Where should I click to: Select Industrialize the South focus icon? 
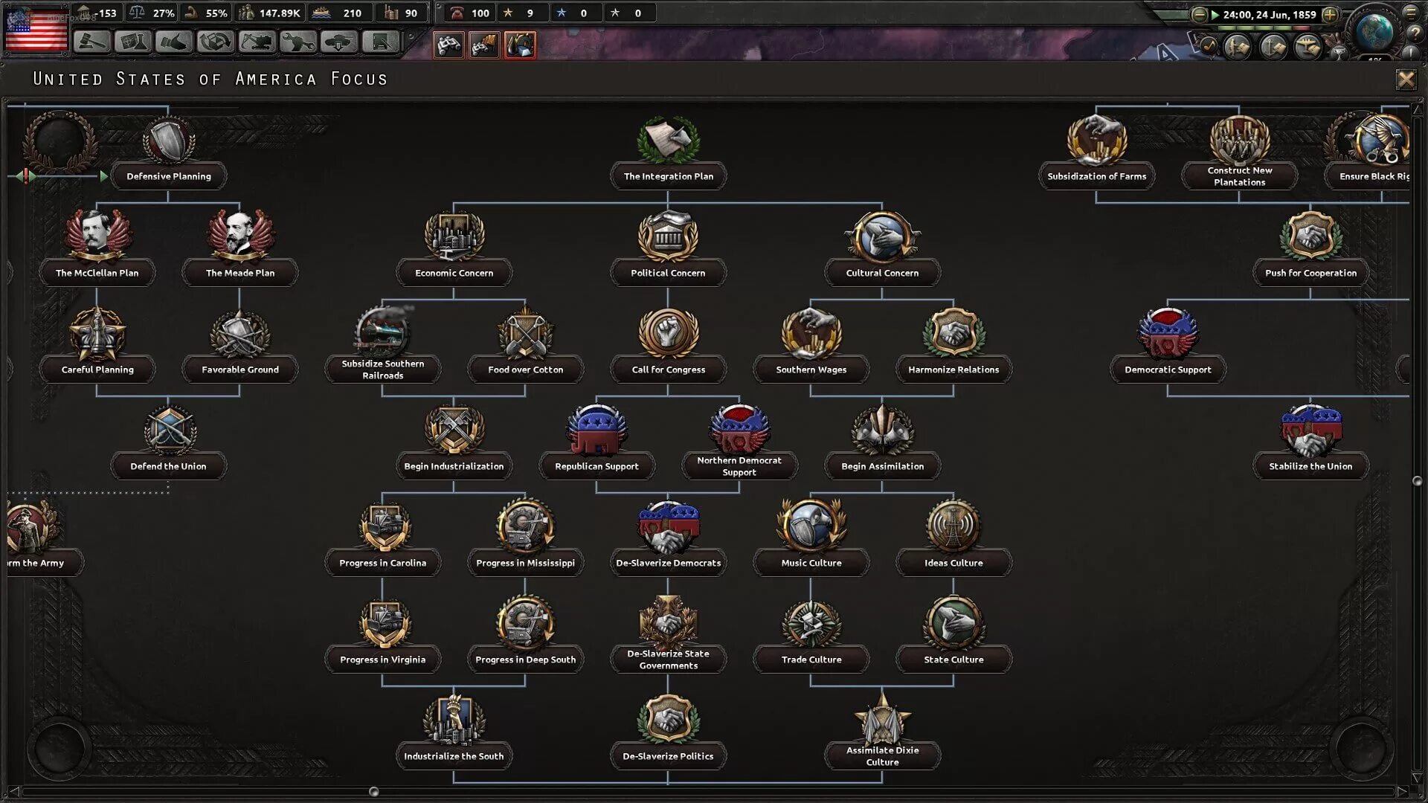pyautogui.click(x=454, y=718)
